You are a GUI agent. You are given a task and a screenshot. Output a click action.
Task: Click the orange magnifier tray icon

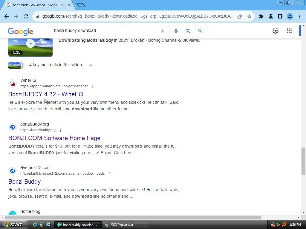coord(284,225)
